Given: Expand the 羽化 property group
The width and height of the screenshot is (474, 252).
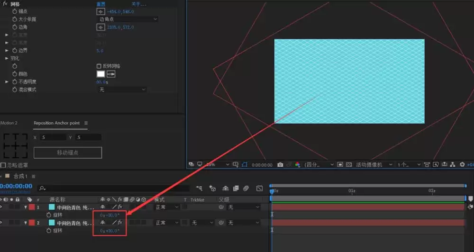Looking at the screenshot, I should 7,58.
